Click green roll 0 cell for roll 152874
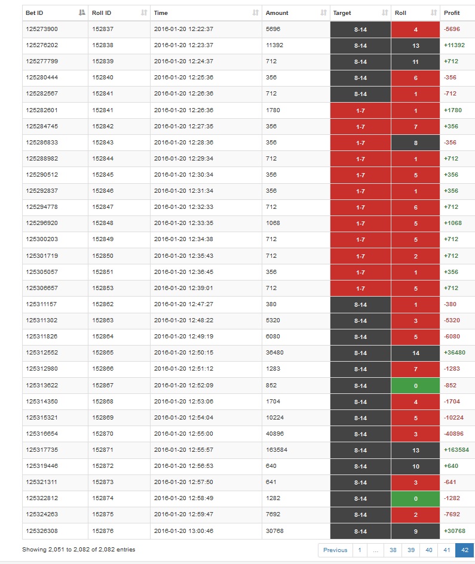475x564 pixels. click(x=416, y=498)
